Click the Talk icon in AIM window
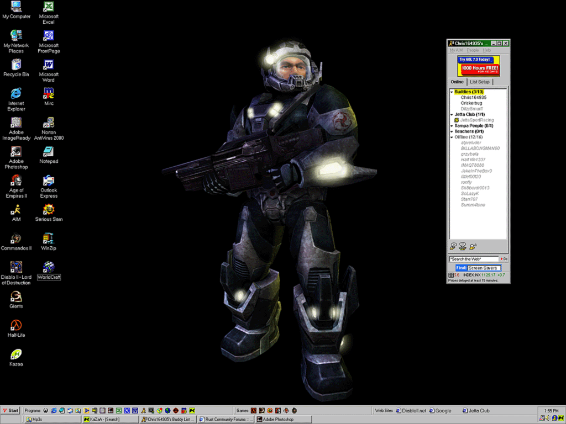566x424 pixels. tap(473, 246)
